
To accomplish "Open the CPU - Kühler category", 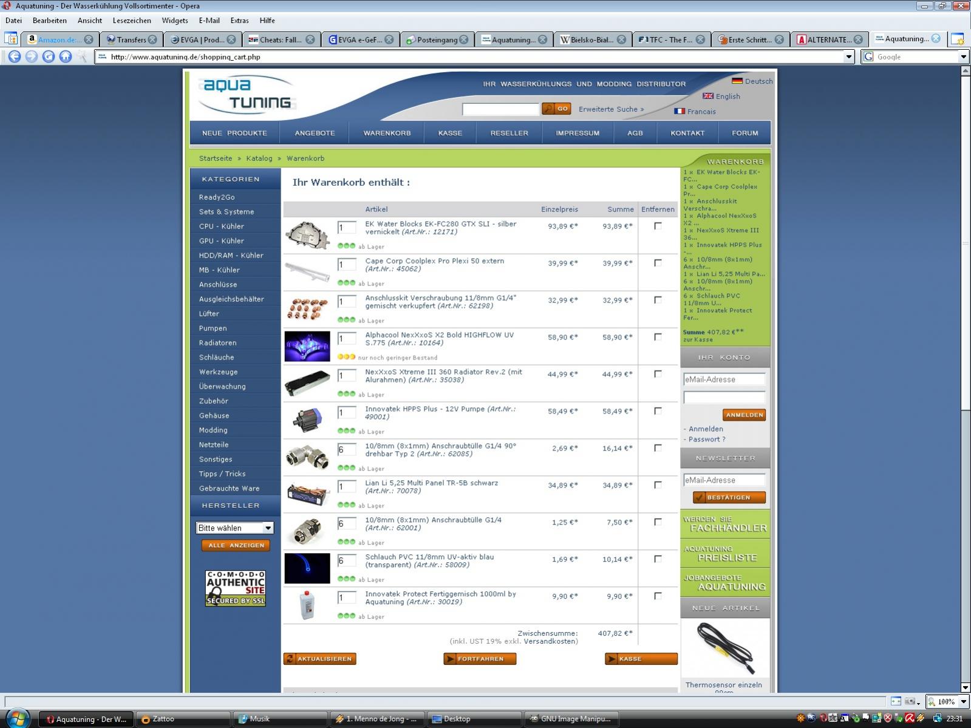I will click(221, 226).
